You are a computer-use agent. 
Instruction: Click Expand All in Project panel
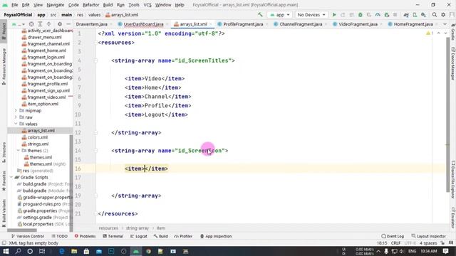coord(40,24)
